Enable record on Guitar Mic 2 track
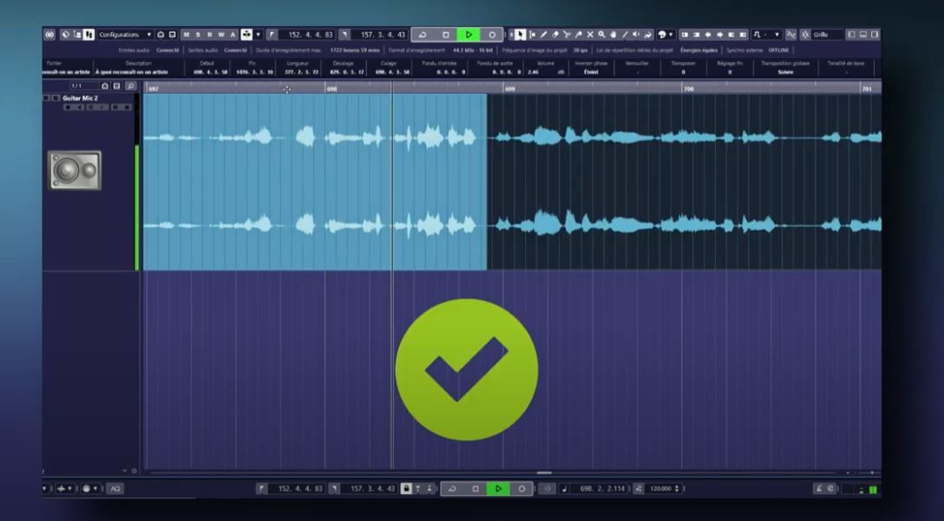Viewport: 944px width, 521px height. coord(68,107)
